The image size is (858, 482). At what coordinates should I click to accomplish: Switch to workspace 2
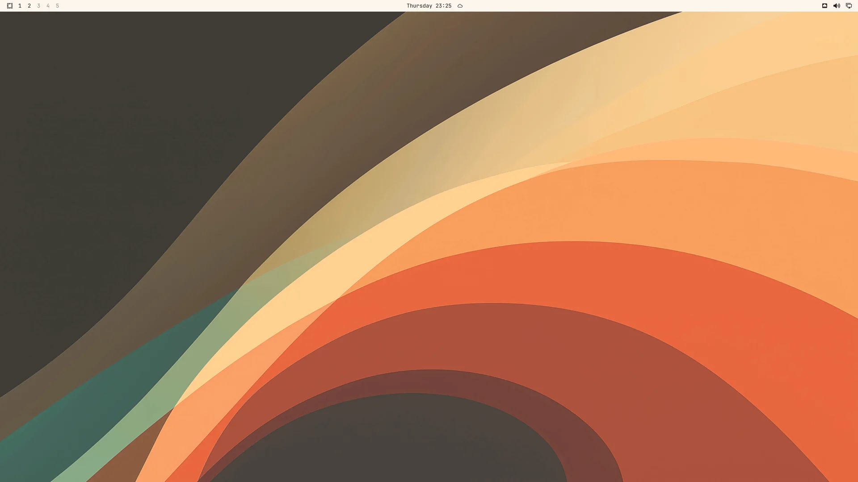pos(29,6)
